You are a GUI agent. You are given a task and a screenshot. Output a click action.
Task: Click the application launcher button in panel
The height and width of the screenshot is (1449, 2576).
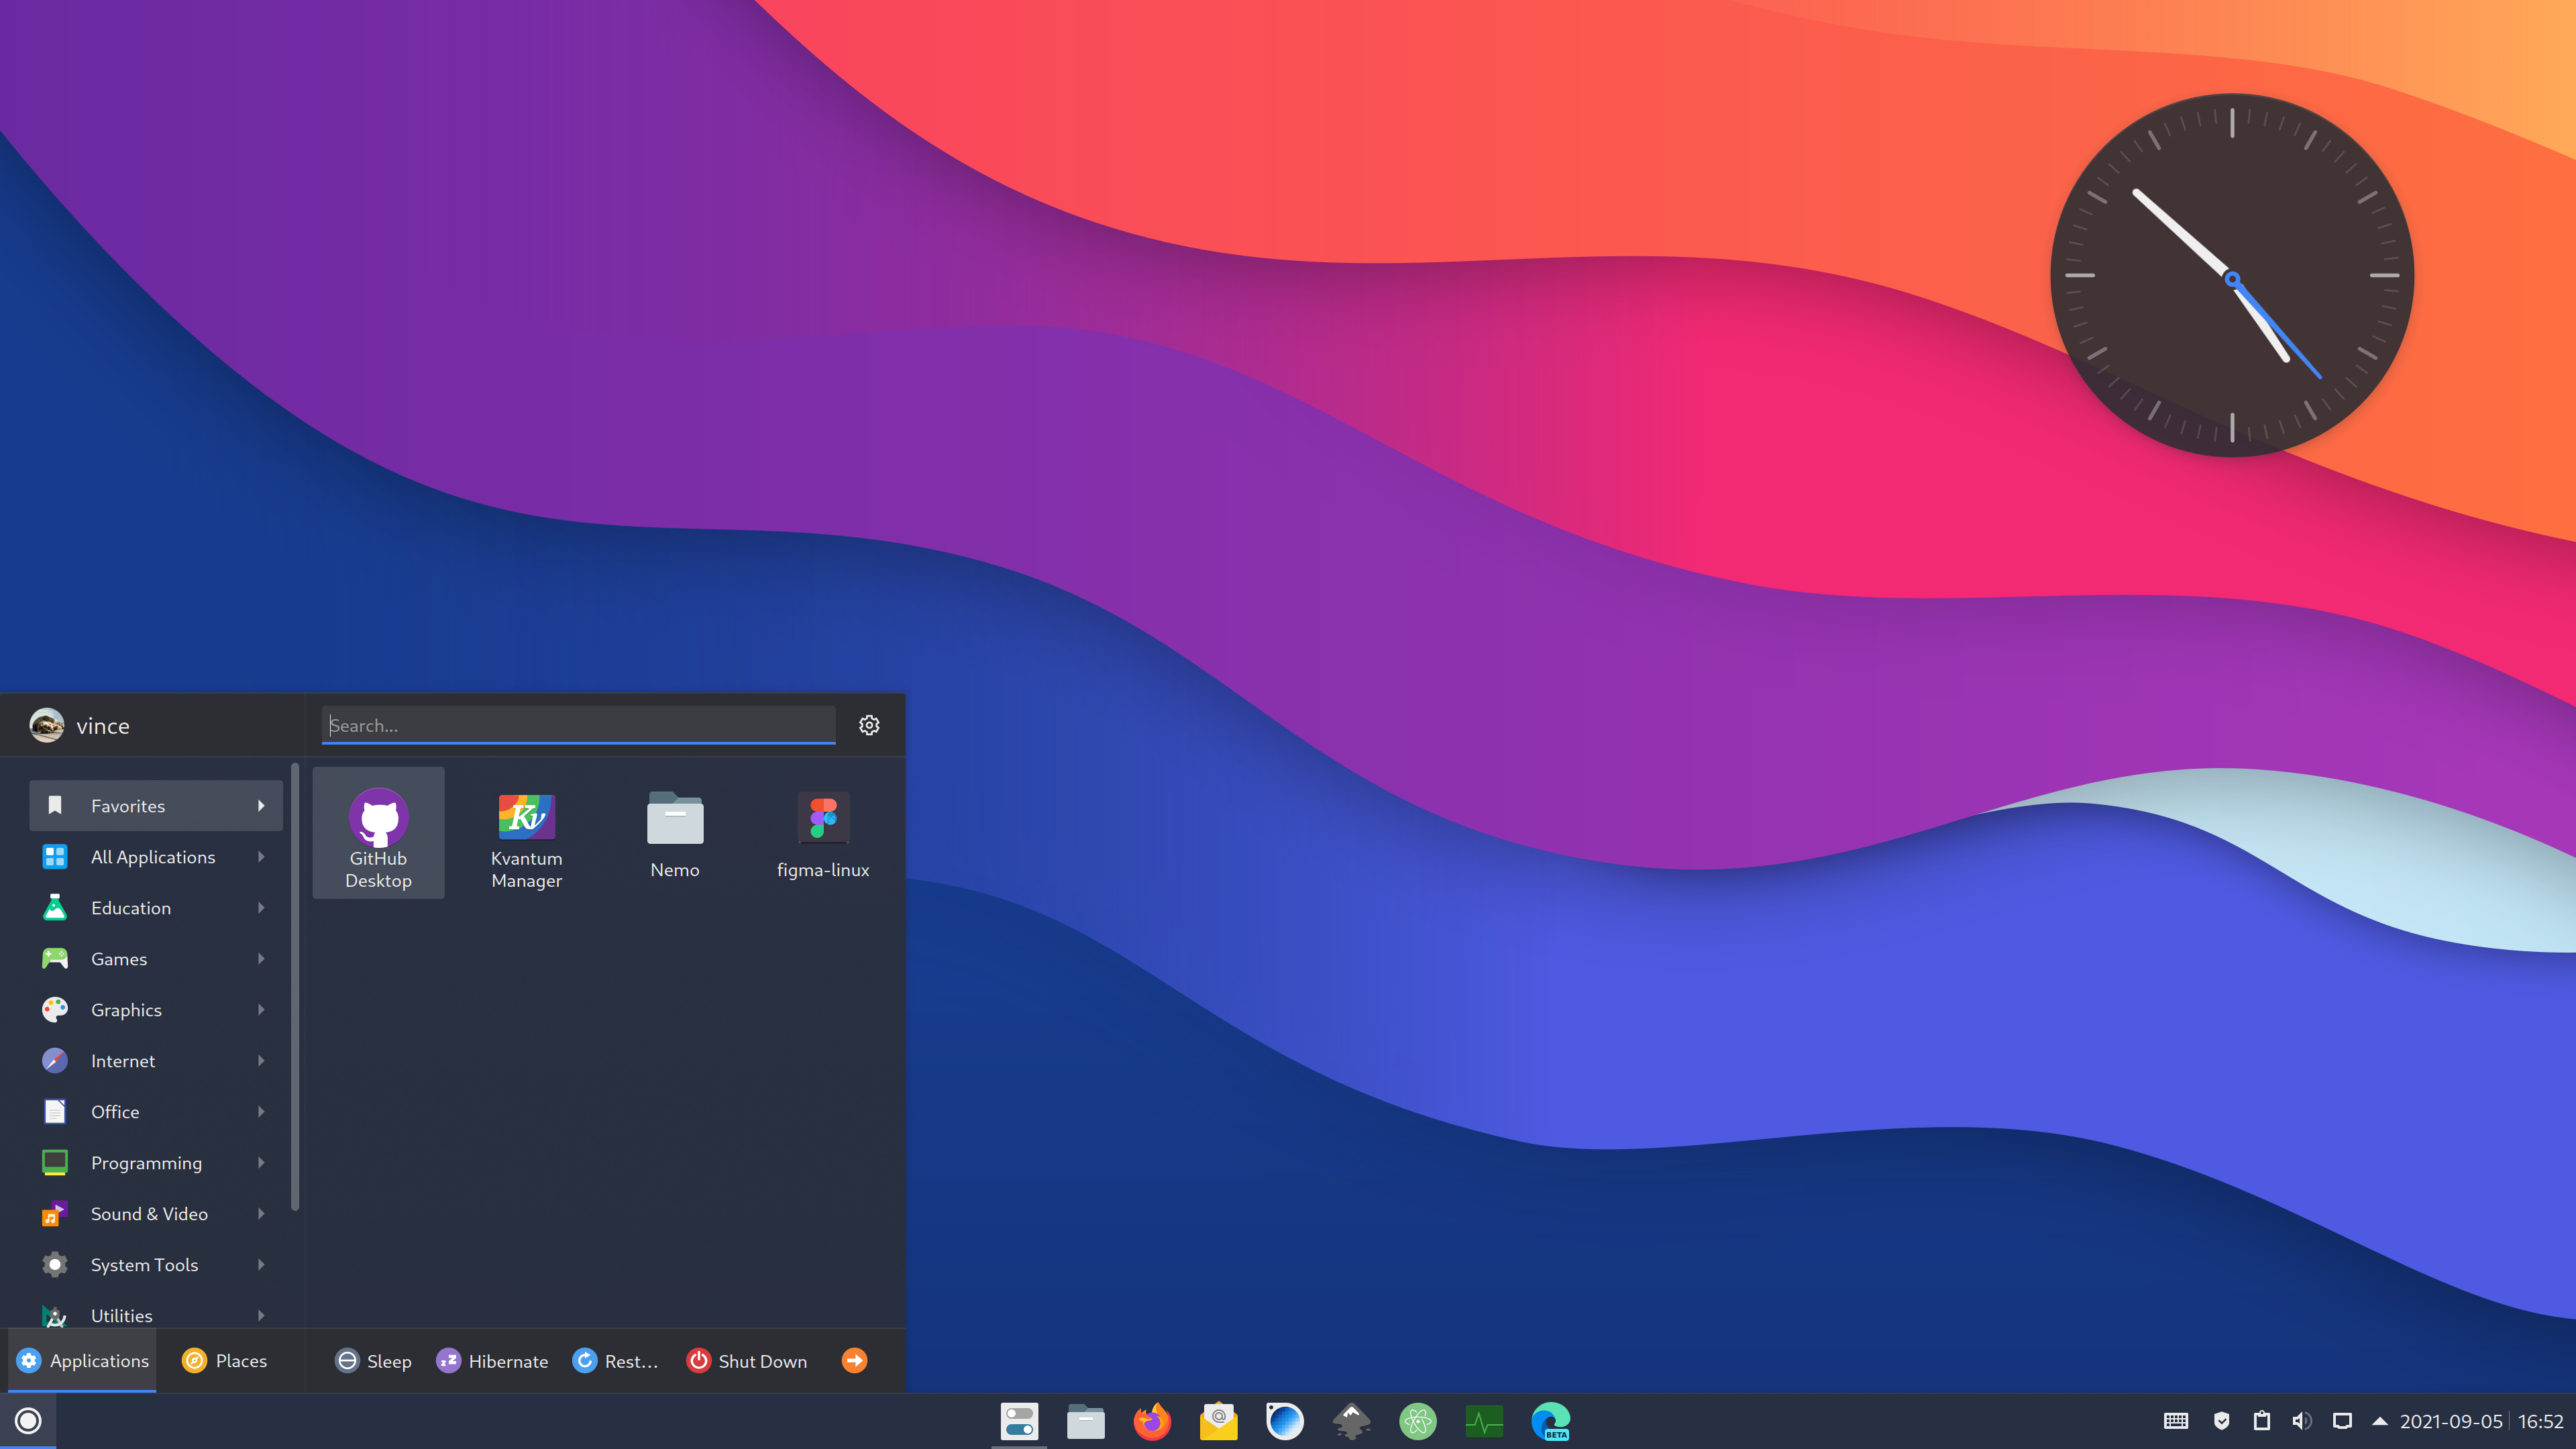click(x=28, y=1421)
